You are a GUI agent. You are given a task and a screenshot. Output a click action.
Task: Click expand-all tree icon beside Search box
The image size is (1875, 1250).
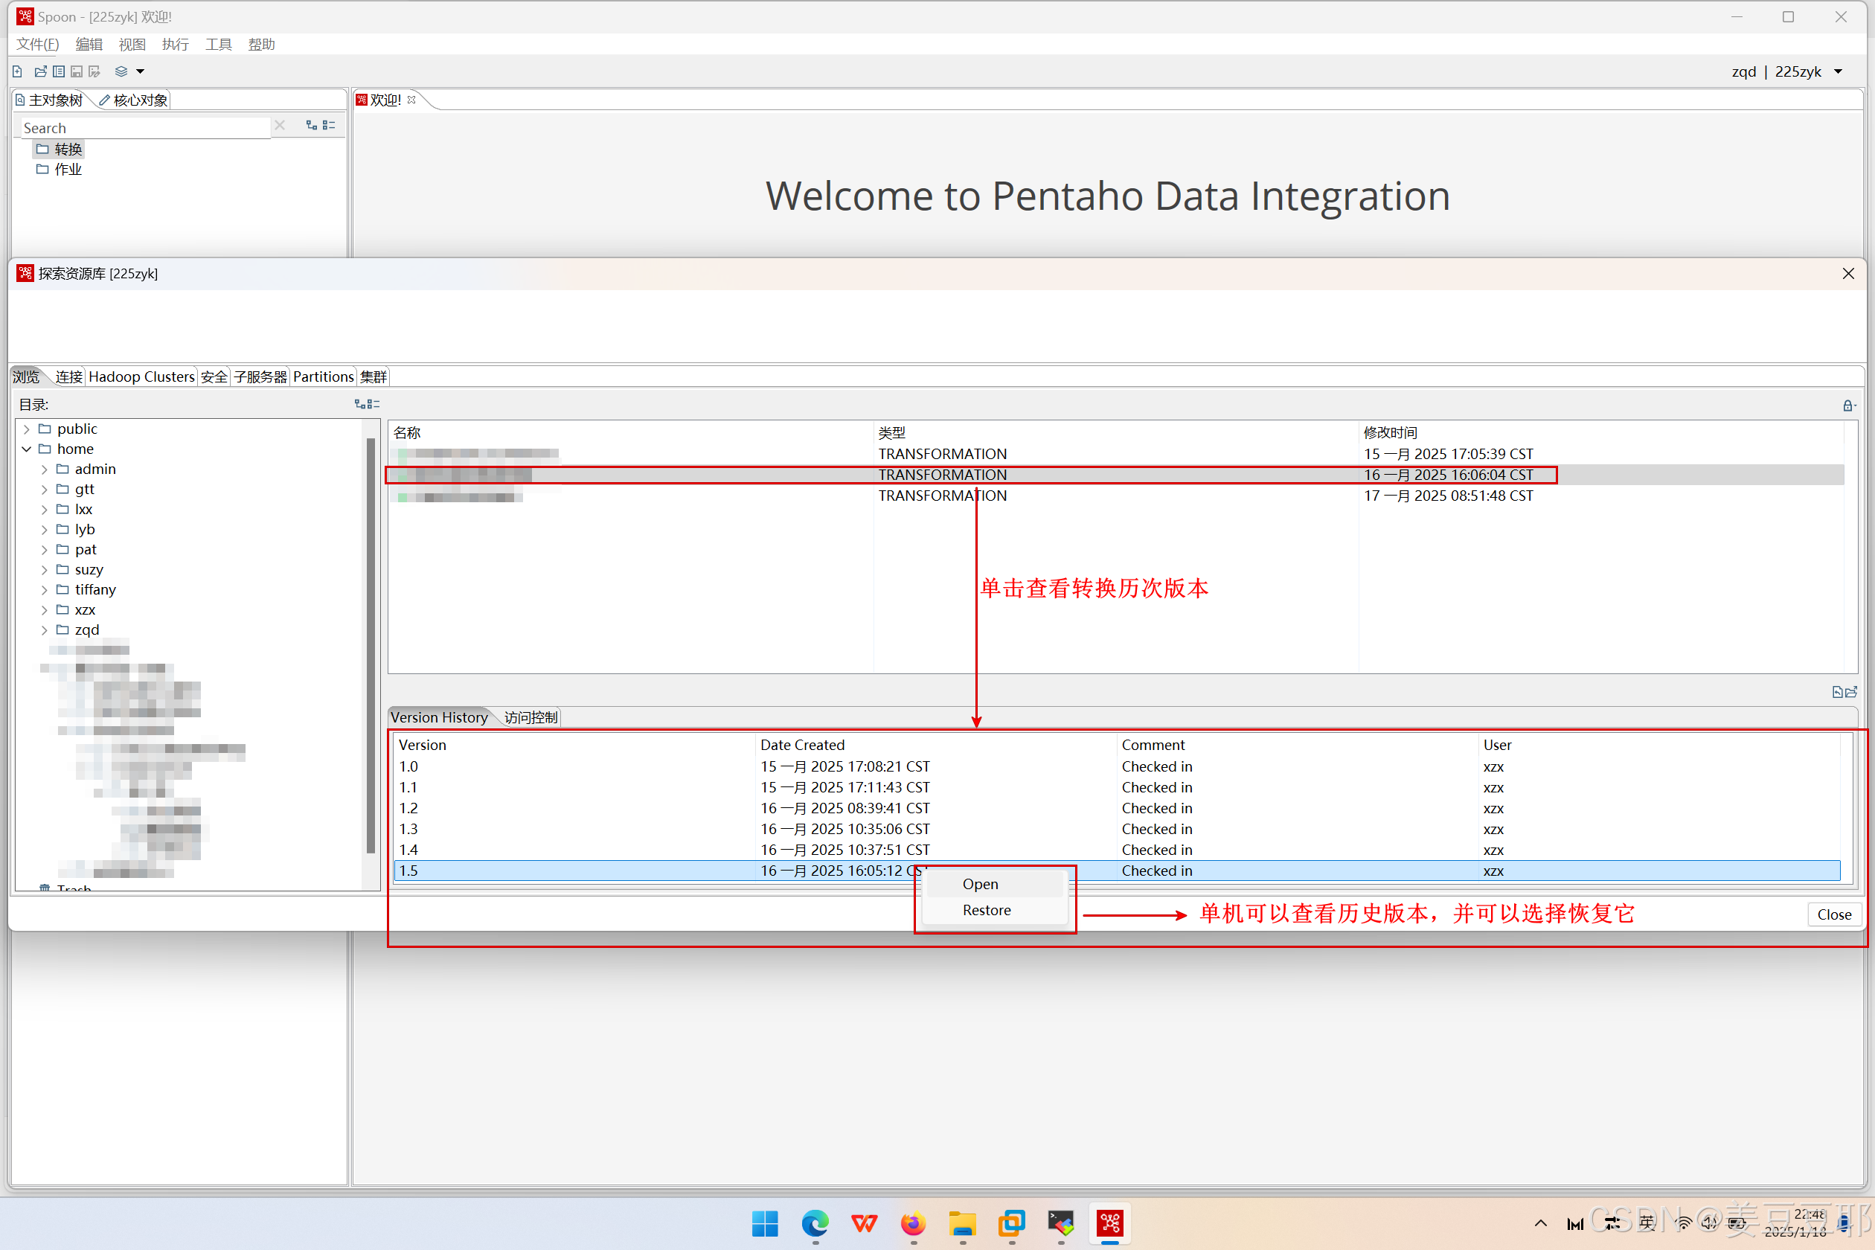(312, 125)
